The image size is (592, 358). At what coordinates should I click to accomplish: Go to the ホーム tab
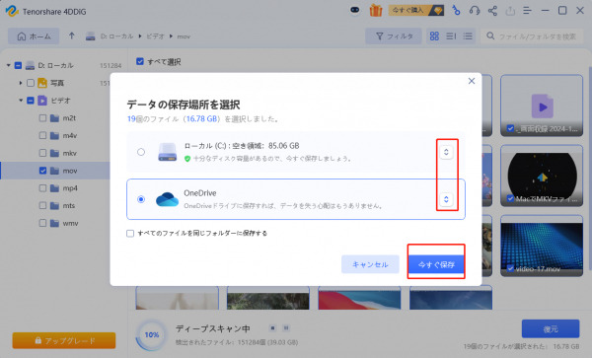click(x=34, y=36)
